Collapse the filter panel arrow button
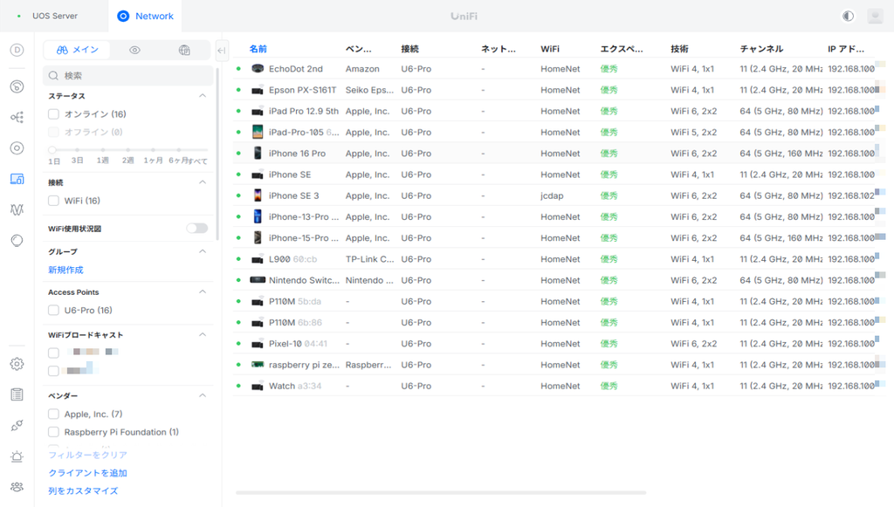The image size is (894, 507). tap(222, 50)
